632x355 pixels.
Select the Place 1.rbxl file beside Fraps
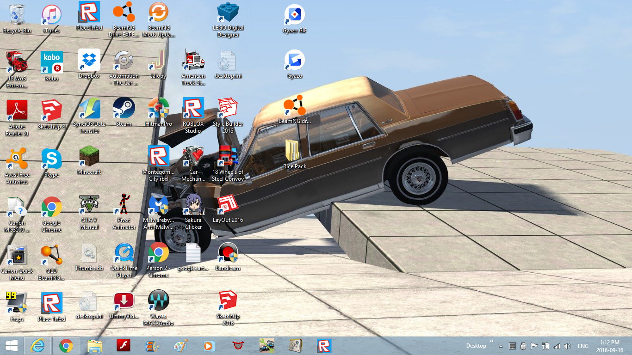[52, 307]
